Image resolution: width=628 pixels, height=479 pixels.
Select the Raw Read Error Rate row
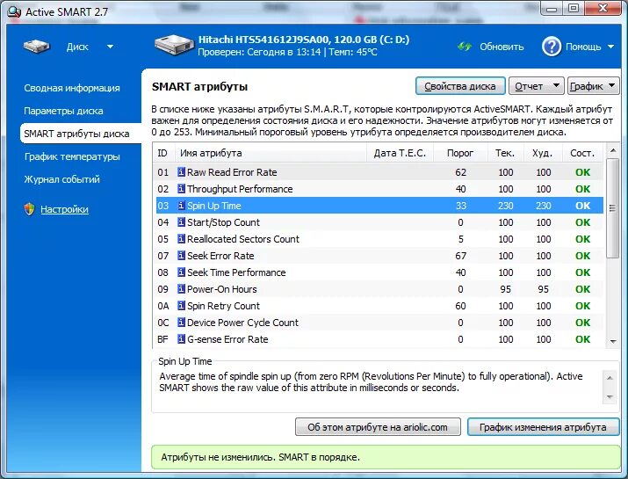pyautogui.click(x=379, y=172)
